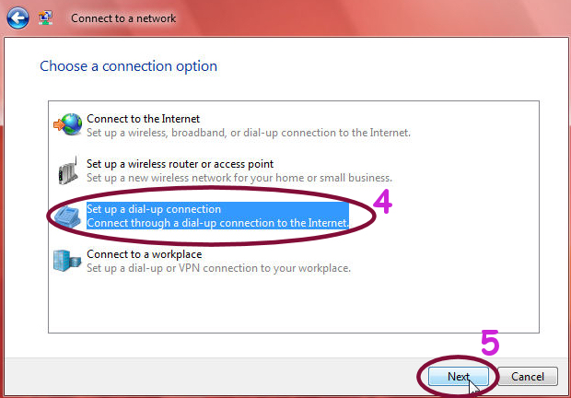Click the purple number 4 annotation
This screenshot has width=571, height=398.
[383, 202]
